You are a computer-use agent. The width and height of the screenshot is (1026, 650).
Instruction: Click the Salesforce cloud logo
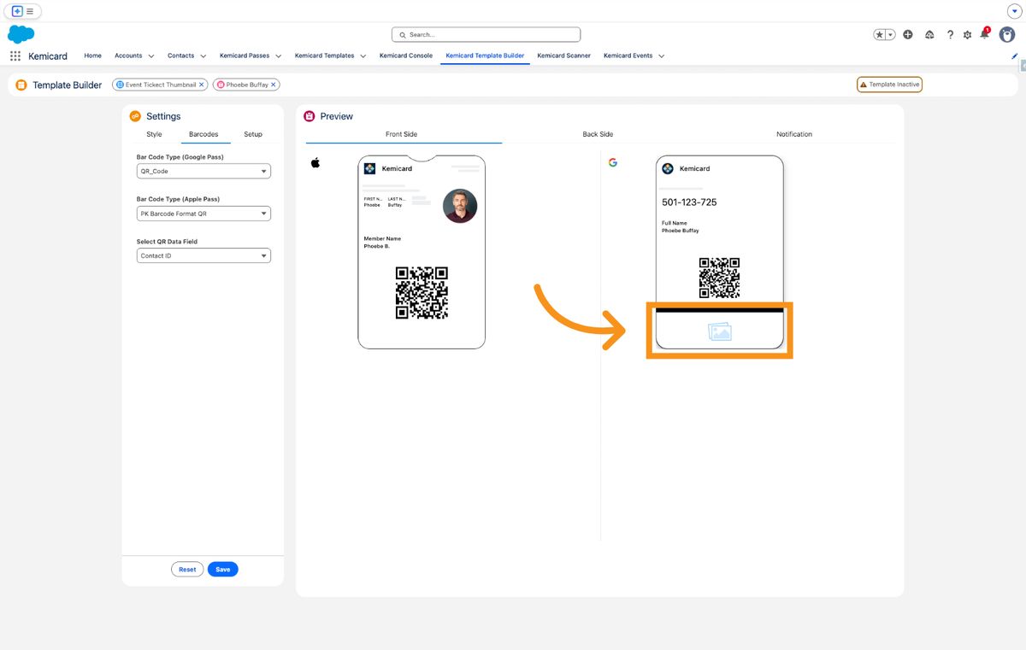(21, 34)
